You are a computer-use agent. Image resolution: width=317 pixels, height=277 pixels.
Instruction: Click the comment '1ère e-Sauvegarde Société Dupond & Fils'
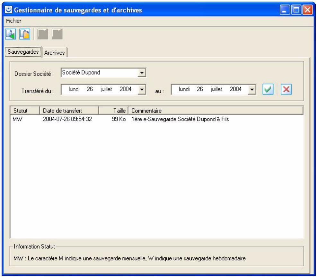[180, 119]
